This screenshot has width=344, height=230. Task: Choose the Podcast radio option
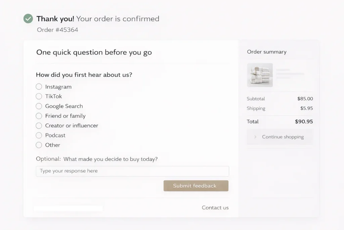click(39, 135)
